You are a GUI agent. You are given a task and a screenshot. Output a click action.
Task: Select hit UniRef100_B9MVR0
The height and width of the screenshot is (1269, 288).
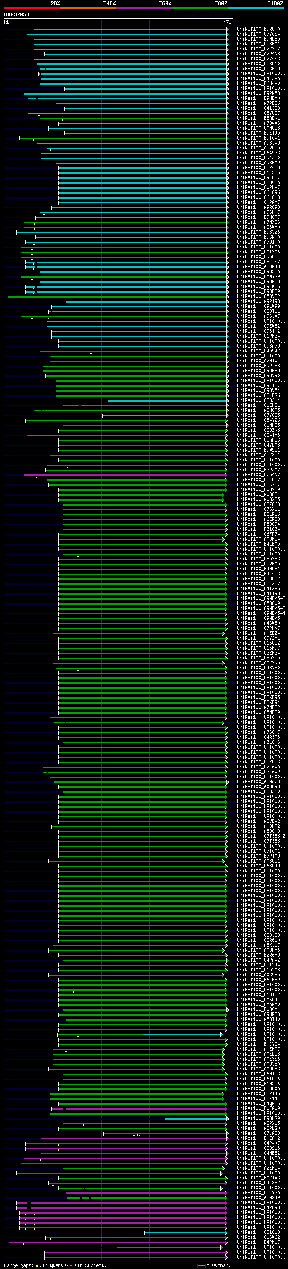(x=258, y=375)
